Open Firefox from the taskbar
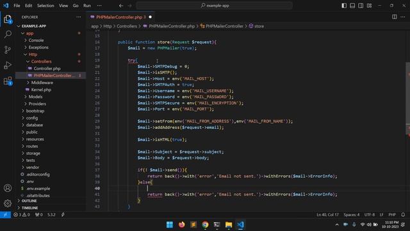This screenshot has width=410, height=231. (x=181, y=225)
